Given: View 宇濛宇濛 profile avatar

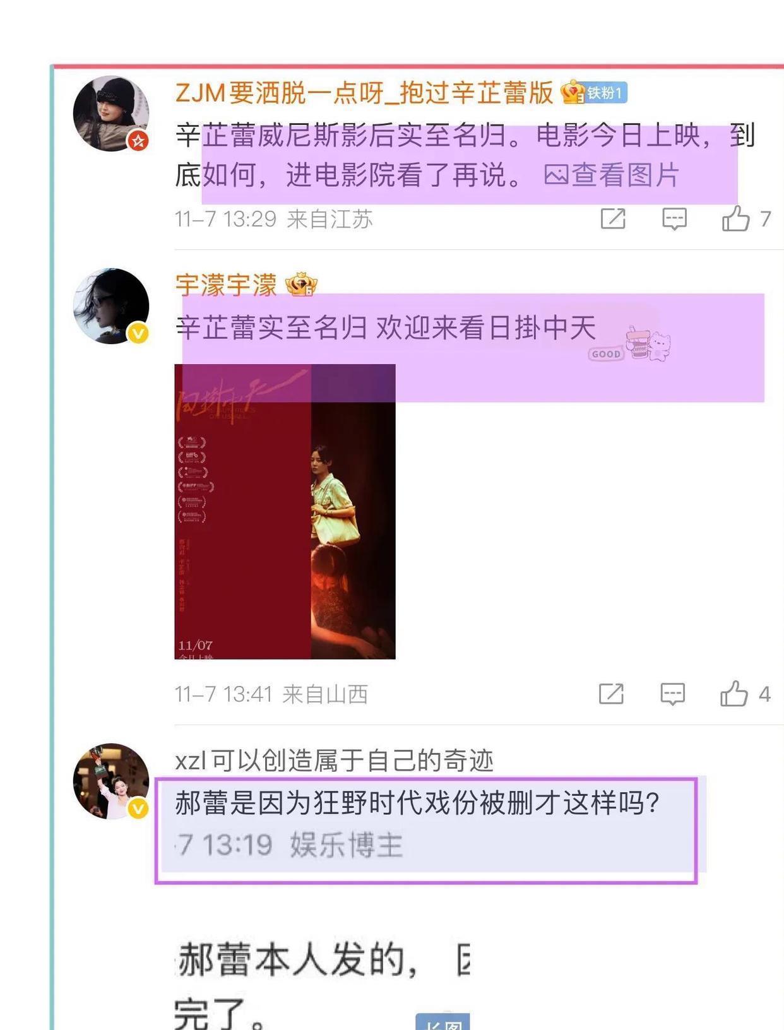Looking at the screenshot, I should 111,306.
